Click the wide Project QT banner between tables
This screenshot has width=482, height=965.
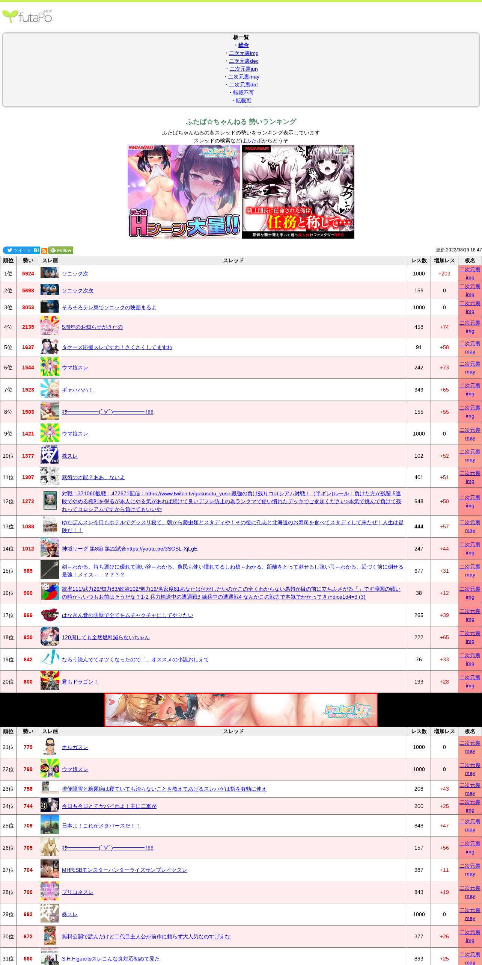[241, 710]
